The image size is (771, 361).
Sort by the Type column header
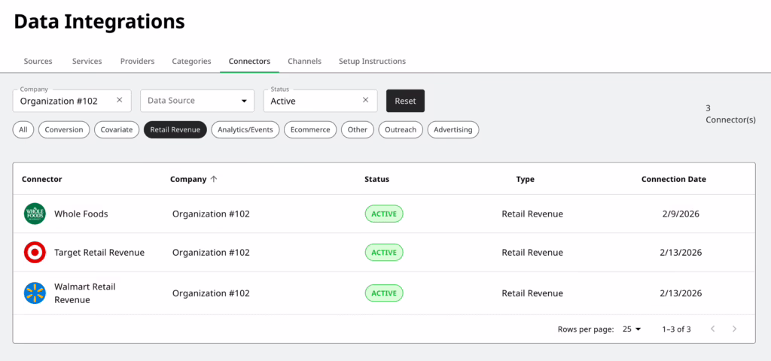[525, 179]
